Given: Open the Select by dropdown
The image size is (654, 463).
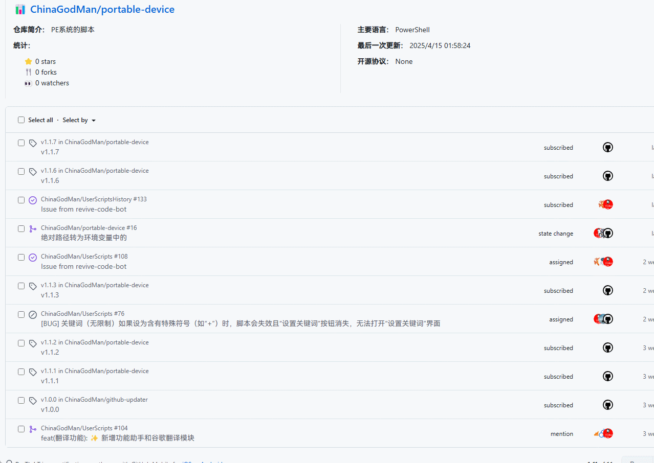Looking at the screenshot, I should [x=79, y=120].
